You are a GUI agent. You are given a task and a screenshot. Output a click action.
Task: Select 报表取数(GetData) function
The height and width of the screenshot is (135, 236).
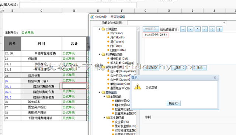[122, 63]
